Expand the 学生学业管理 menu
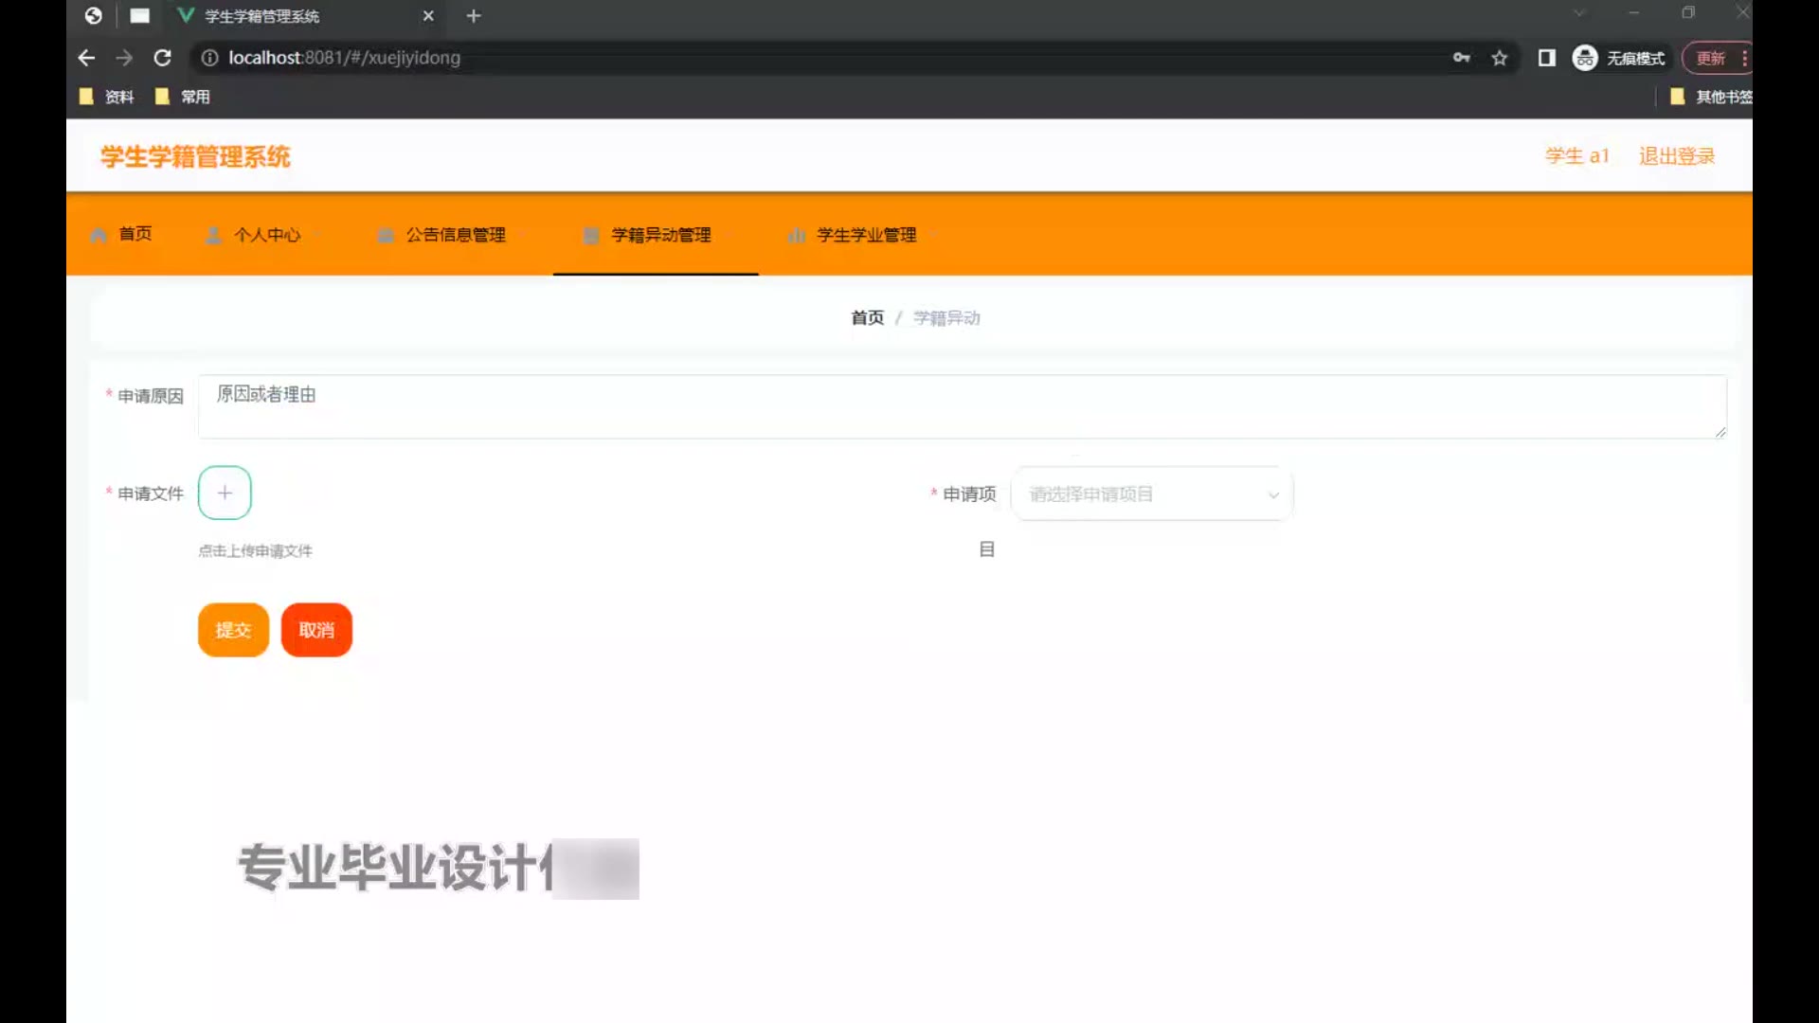The height and width of the screenshot is (1023, 1819). (x=866, y=235)
